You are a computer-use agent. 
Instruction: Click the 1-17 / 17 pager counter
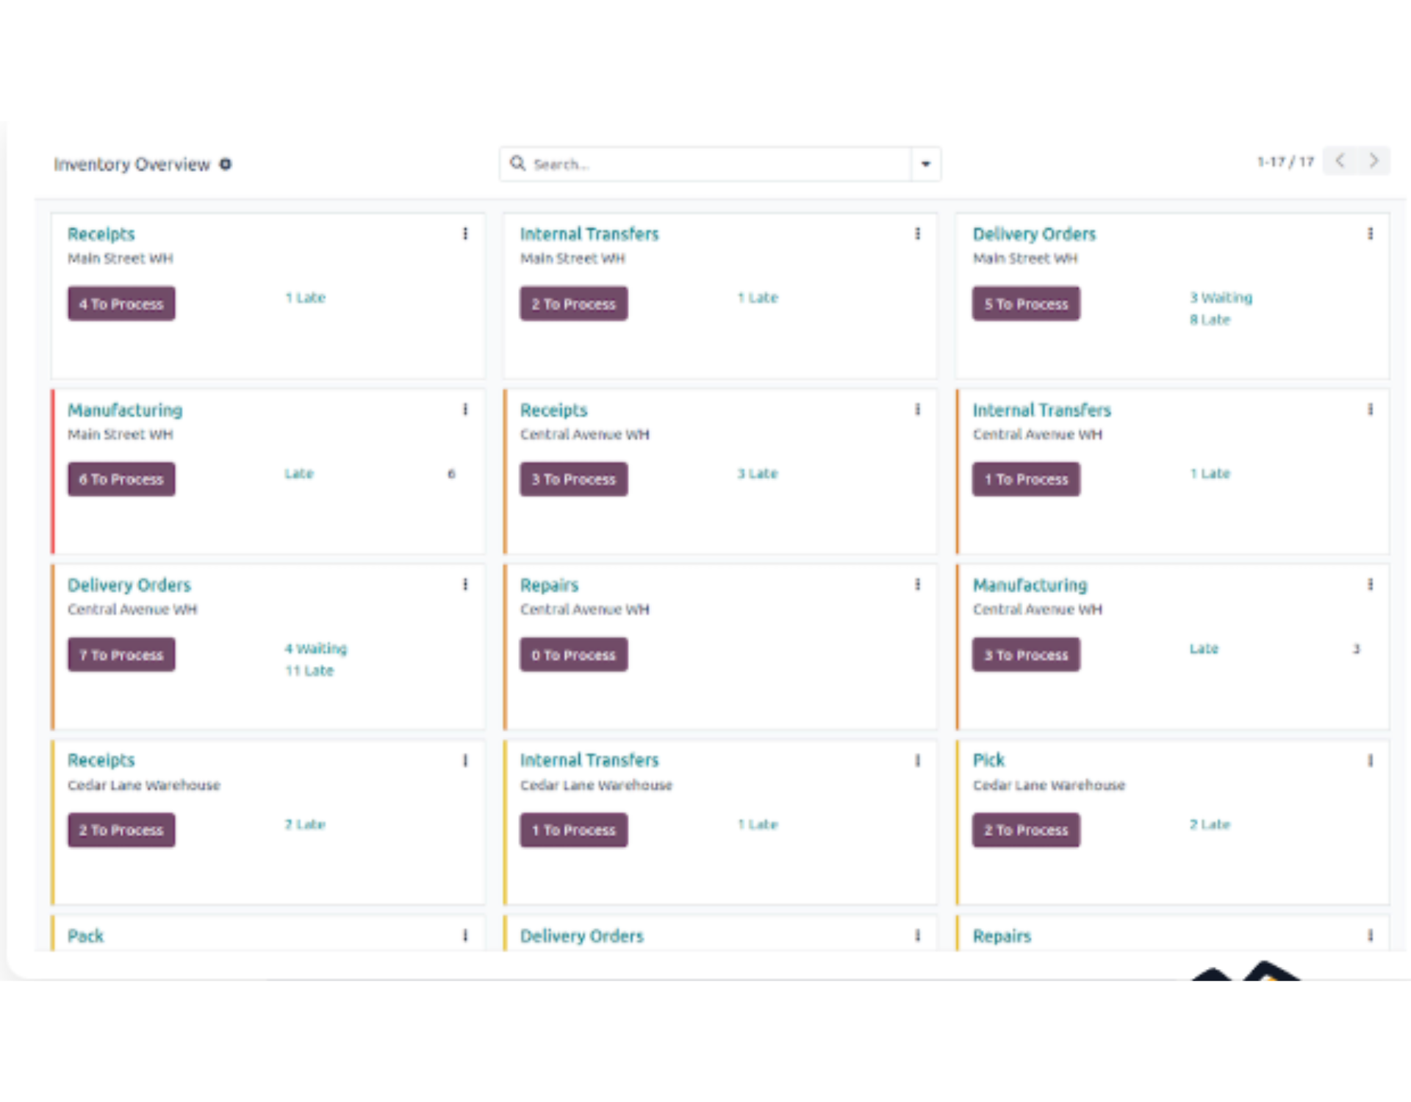pyautogui.click(x=1285, y=162)
